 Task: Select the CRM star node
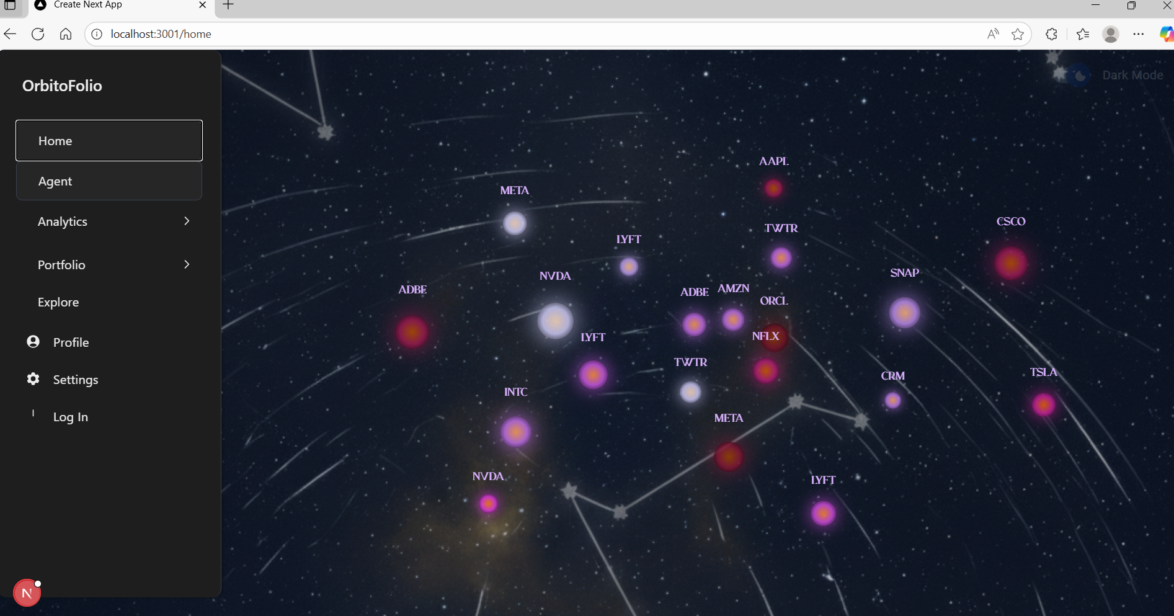click(x=892, y=400)
